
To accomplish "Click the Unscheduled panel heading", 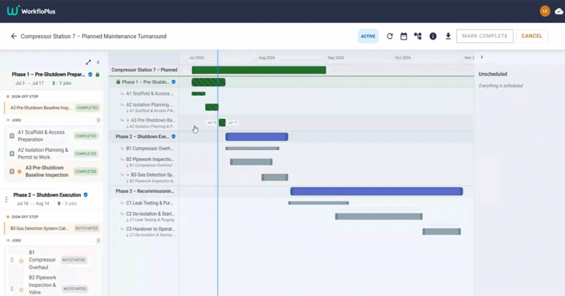I will (x=493, y=74).
